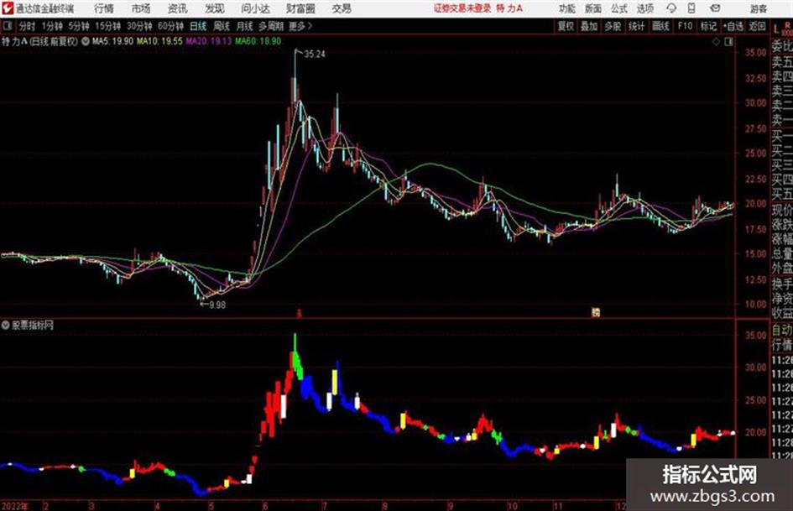Image resolution: width=793 pixels, height=511 pixels.
Task: Open the envelope messages icon
Action: [x=715, y=8]
